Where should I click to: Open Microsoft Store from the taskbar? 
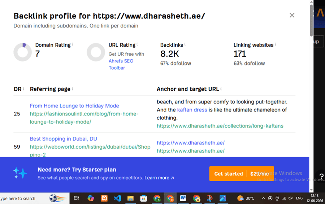click(x=143, y=199)
